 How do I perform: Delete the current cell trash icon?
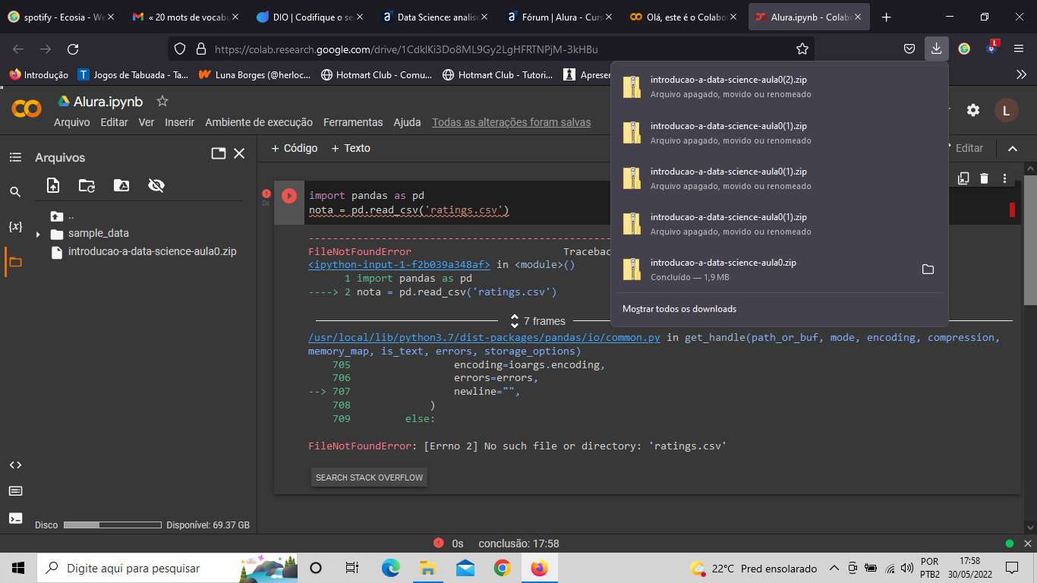[x=984, y=178]
